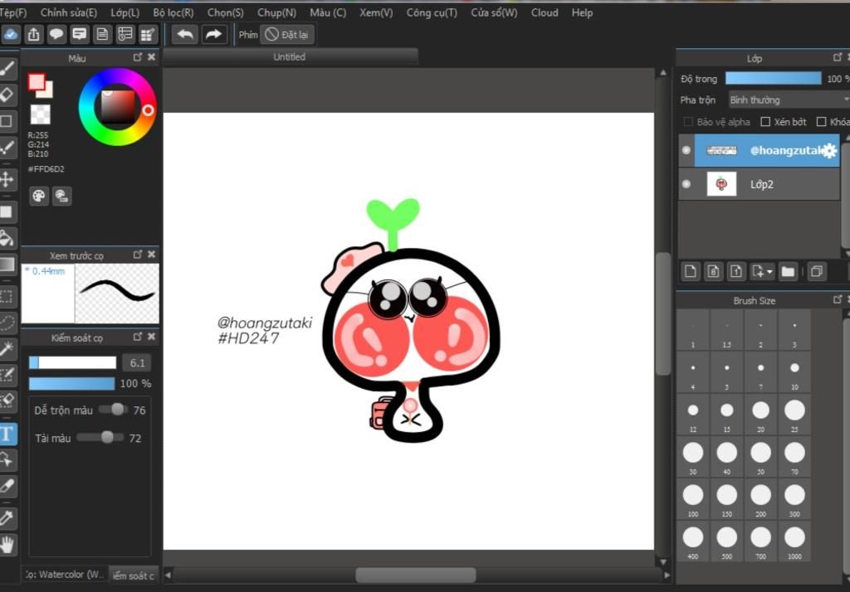The width and height of the screenshot is (850, 592).
Task: Click the Undo arrow in toolbar
Action: pos(185,35)
